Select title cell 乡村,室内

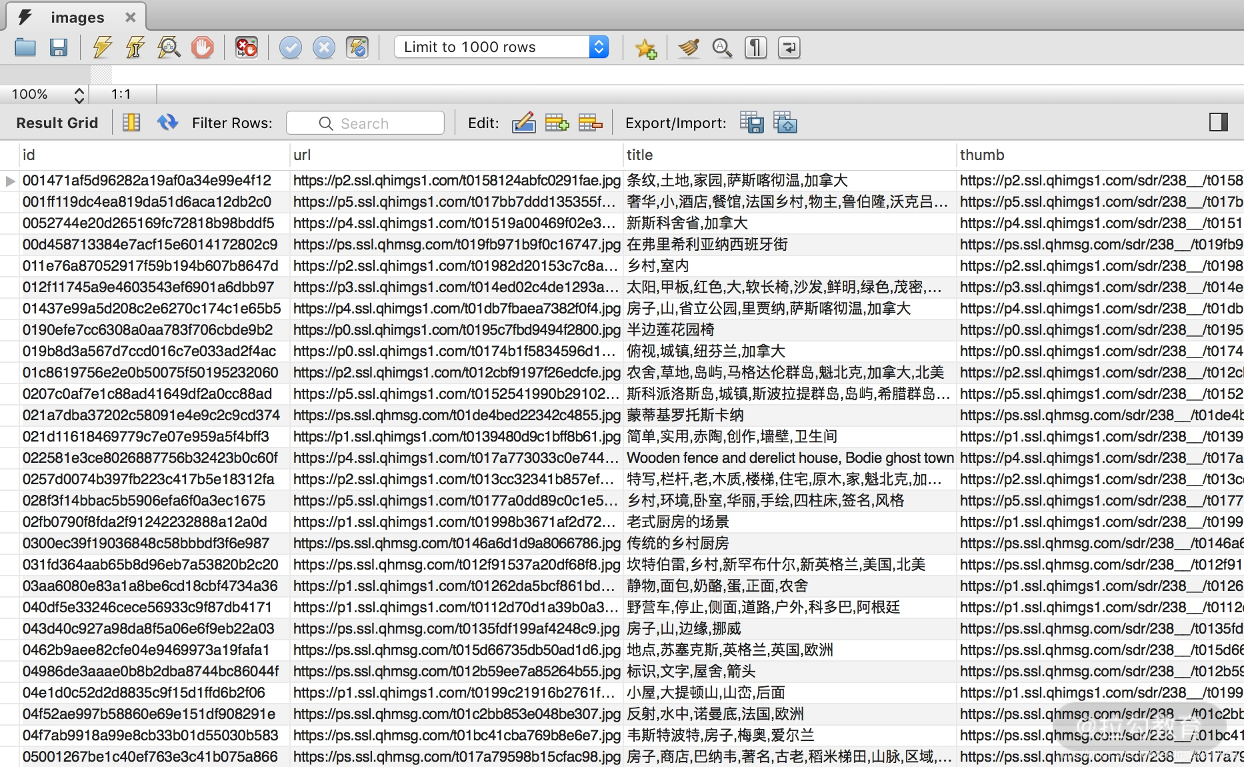[x=790, y=266]
